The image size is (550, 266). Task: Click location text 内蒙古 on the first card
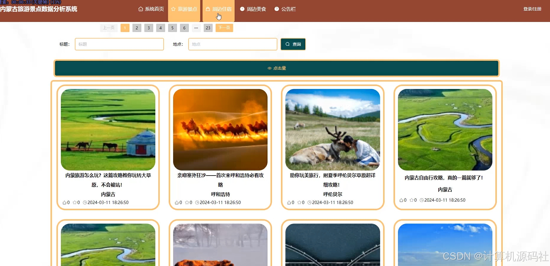click(x=108, y=194)
